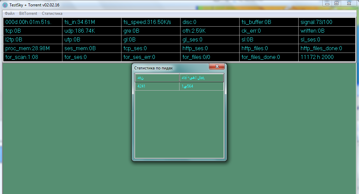Click the tor_scan:1:08 cell

[32, 57]
